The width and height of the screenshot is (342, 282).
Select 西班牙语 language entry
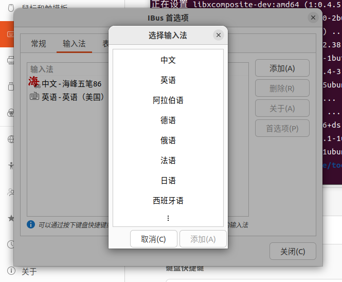(x=168, y=201)
